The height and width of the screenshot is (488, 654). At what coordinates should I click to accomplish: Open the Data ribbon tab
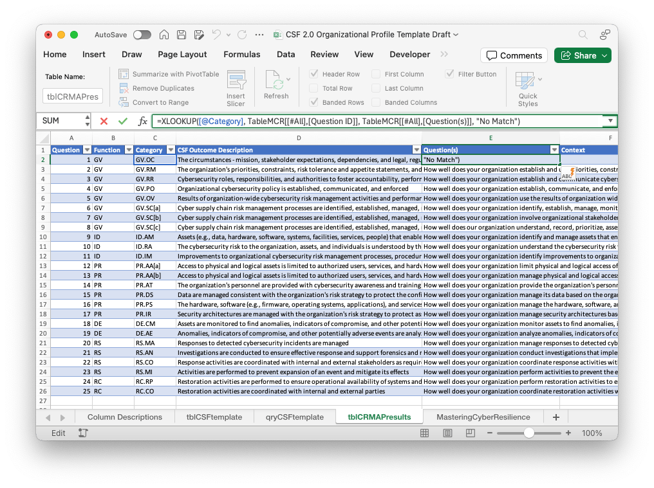286,55
